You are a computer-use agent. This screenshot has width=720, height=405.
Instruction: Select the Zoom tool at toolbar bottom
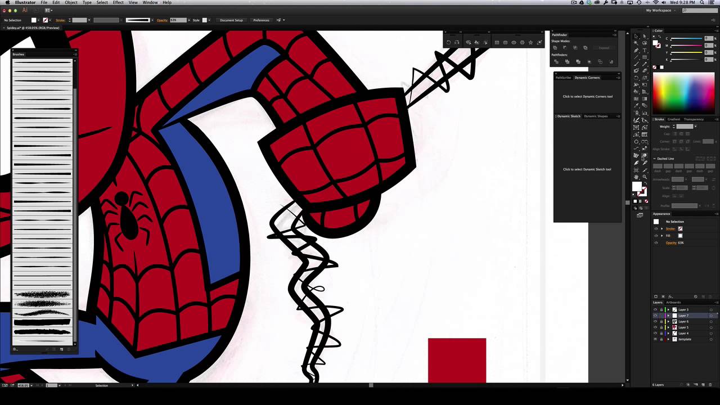click(644, 177)
